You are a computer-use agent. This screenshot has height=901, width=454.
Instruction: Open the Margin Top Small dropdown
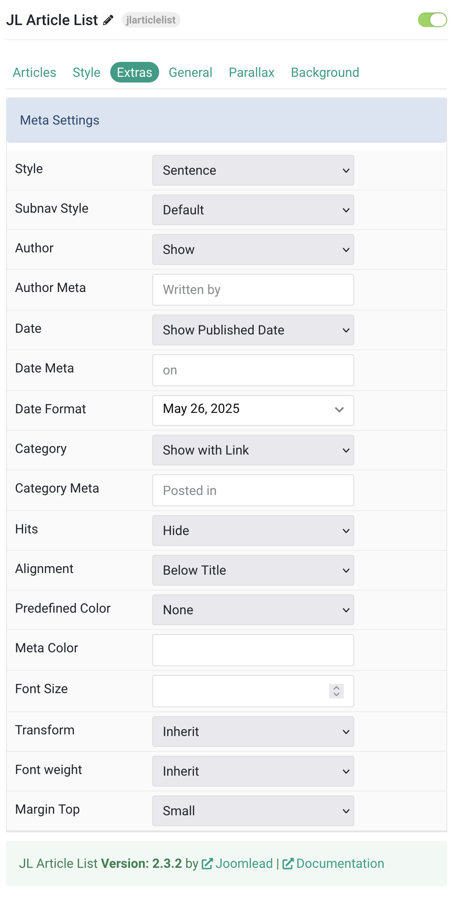point(253,811)
